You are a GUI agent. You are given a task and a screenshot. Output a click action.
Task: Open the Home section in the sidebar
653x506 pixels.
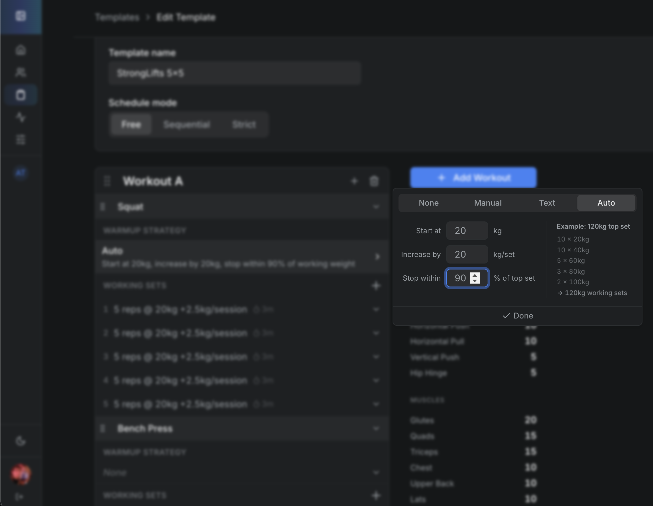tap(21, 50)
